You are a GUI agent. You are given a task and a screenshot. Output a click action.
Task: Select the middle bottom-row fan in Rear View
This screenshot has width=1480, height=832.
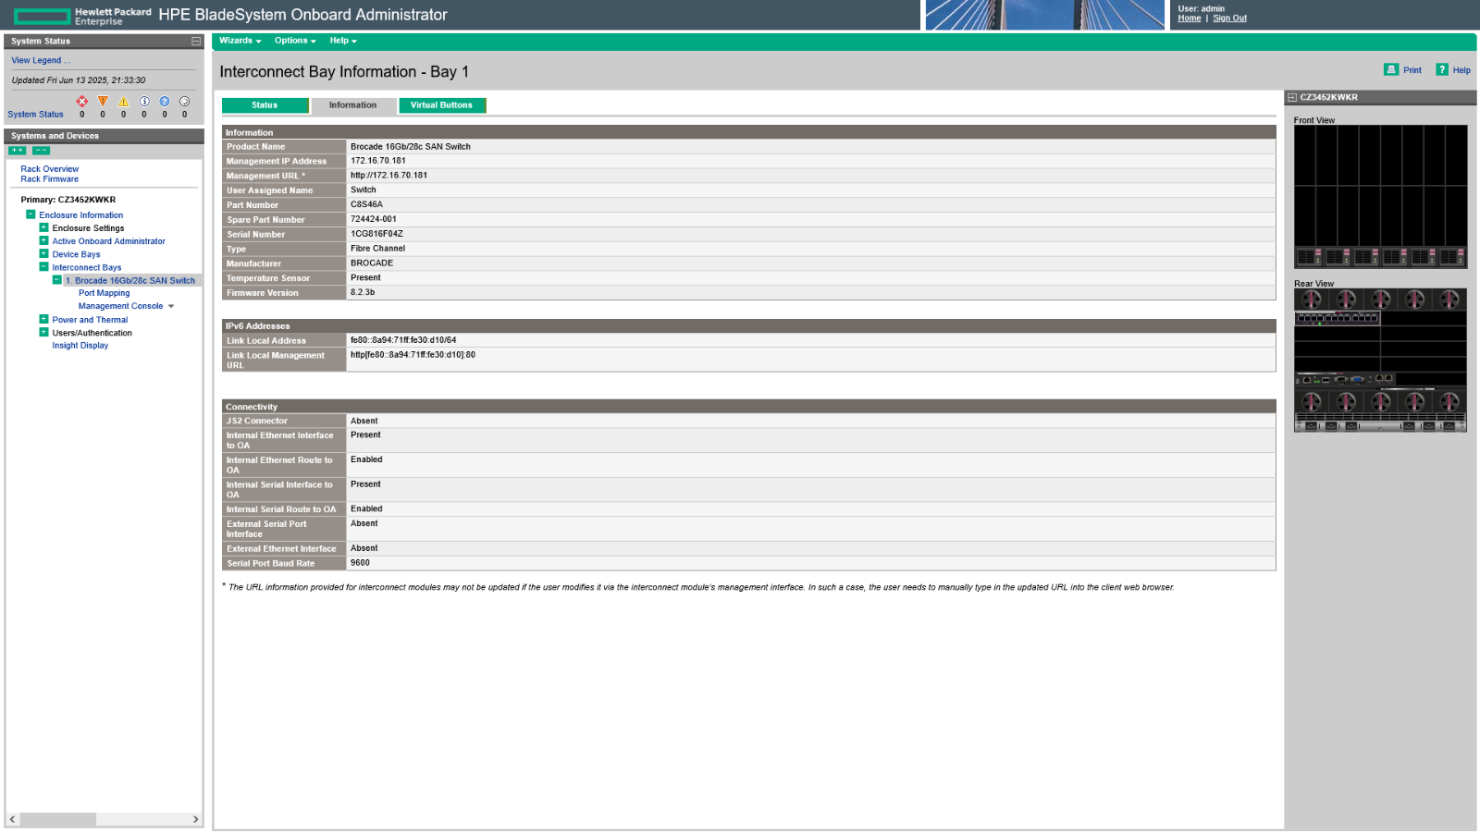[x=1381, y=401]
